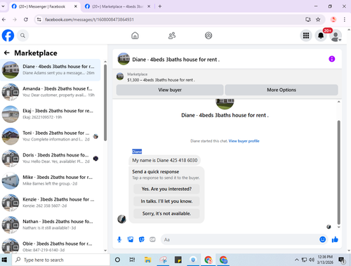351x266 pixels.
Task: Choose a sticker icon
Action: (x=142, y=239)
